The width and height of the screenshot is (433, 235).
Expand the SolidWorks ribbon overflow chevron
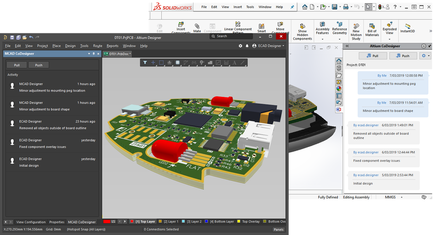[x=430, y=31]
